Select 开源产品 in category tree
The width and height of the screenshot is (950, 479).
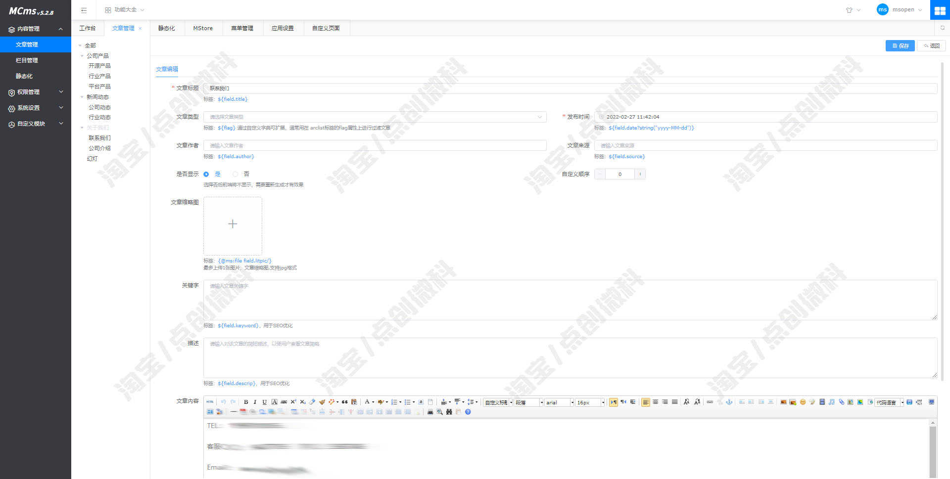99,66
